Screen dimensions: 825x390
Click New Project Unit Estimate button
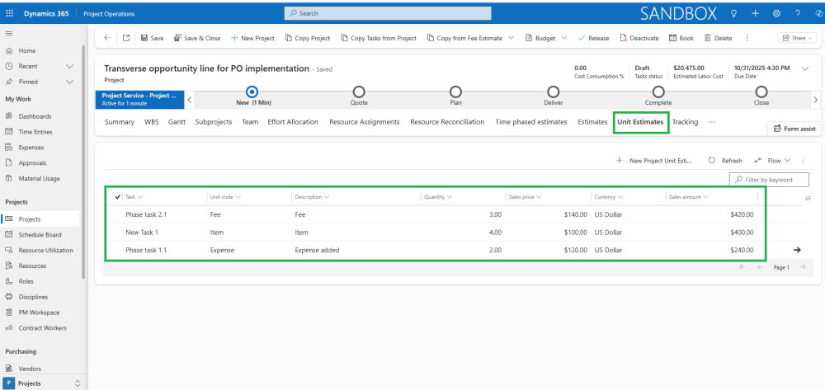click(x=654, y=161)
